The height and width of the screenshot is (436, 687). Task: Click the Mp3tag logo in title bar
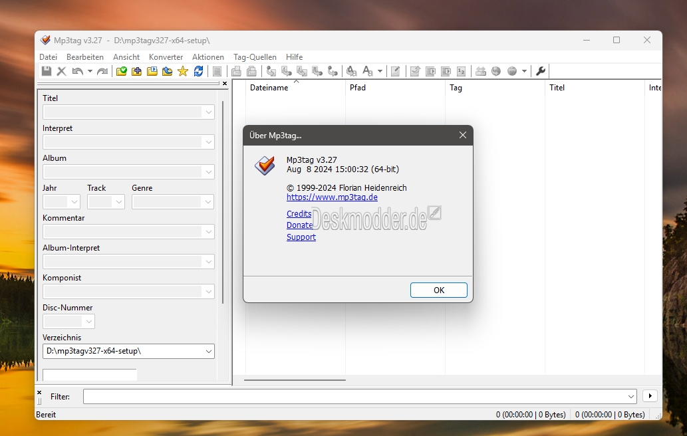point(45,41)
